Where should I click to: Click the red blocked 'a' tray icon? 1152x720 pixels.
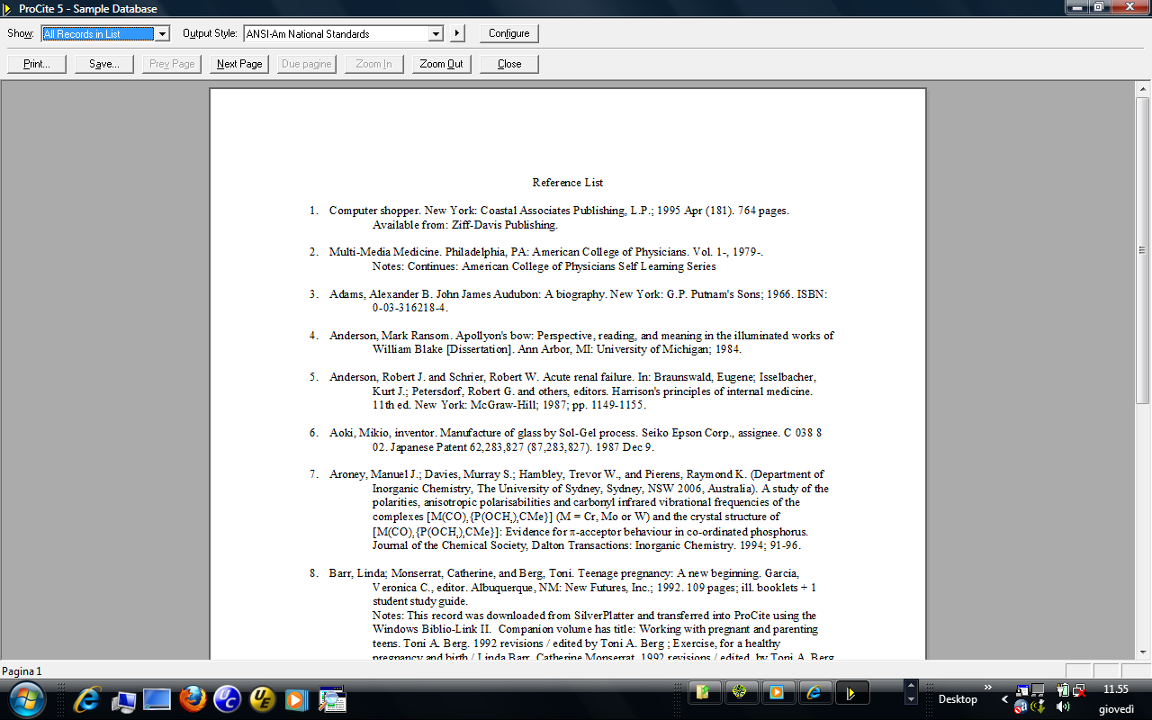point(1022,707)
